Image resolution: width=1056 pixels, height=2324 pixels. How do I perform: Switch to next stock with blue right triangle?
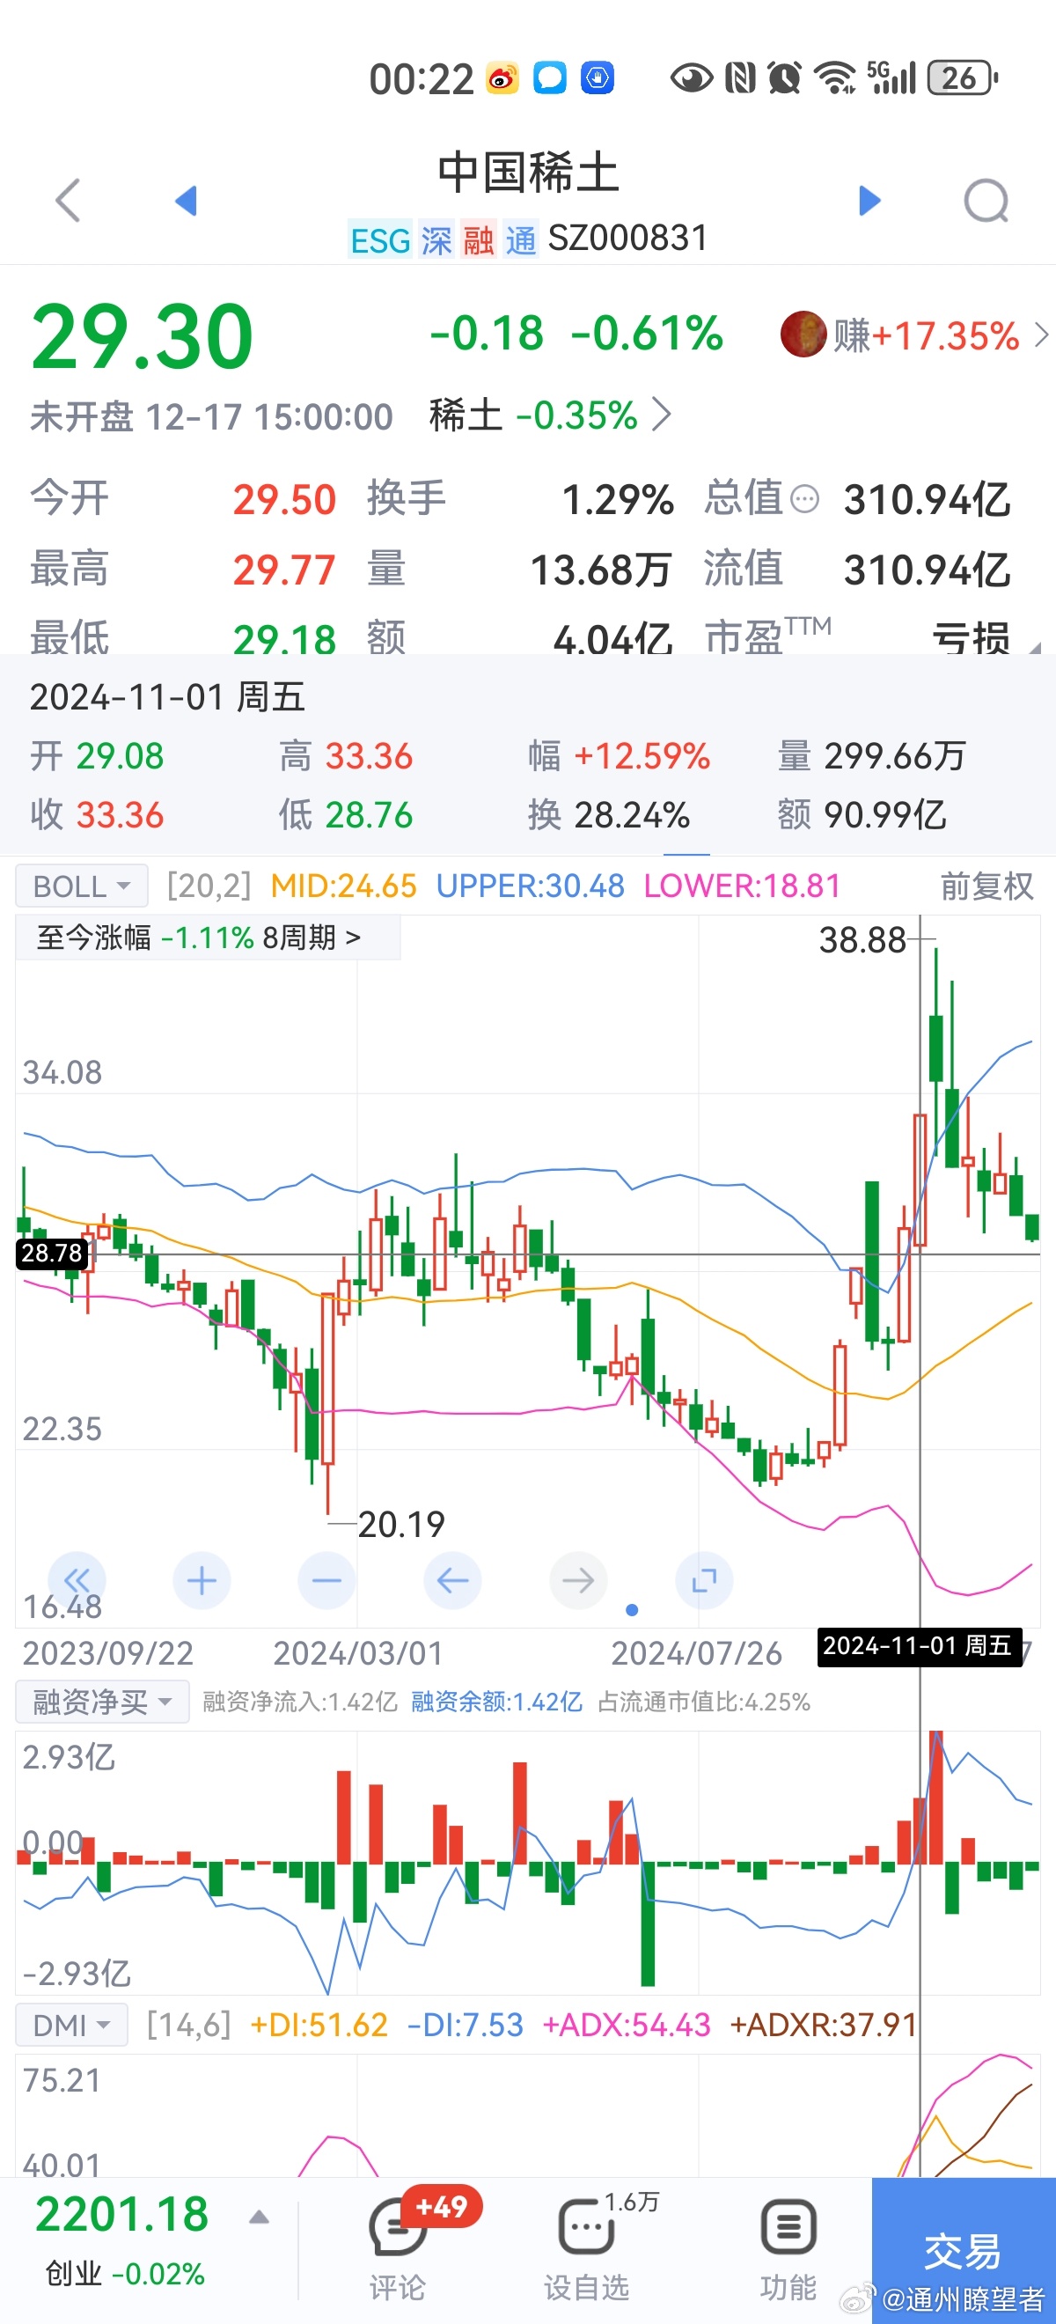click(x=869, y=201)
